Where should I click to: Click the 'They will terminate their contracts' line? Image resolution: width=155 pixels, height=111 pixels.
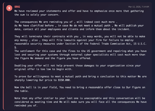[x=80, y=36]
